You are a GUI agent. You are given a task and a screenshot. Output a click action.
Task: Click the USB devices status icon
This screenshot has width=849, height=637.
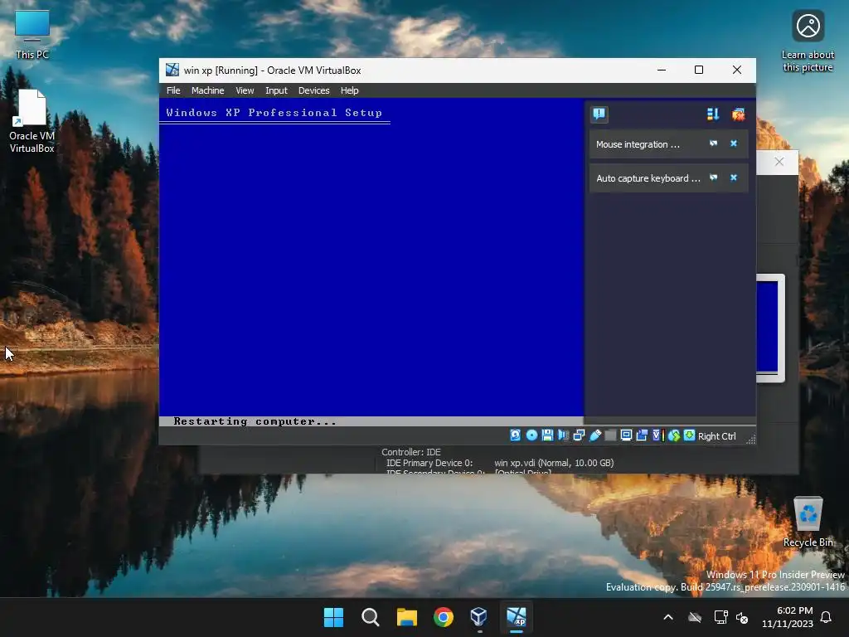595,435
